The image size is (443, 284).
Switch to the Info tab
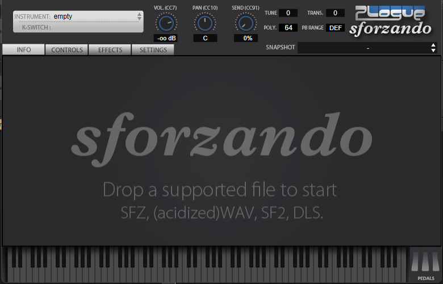[24, 50]
